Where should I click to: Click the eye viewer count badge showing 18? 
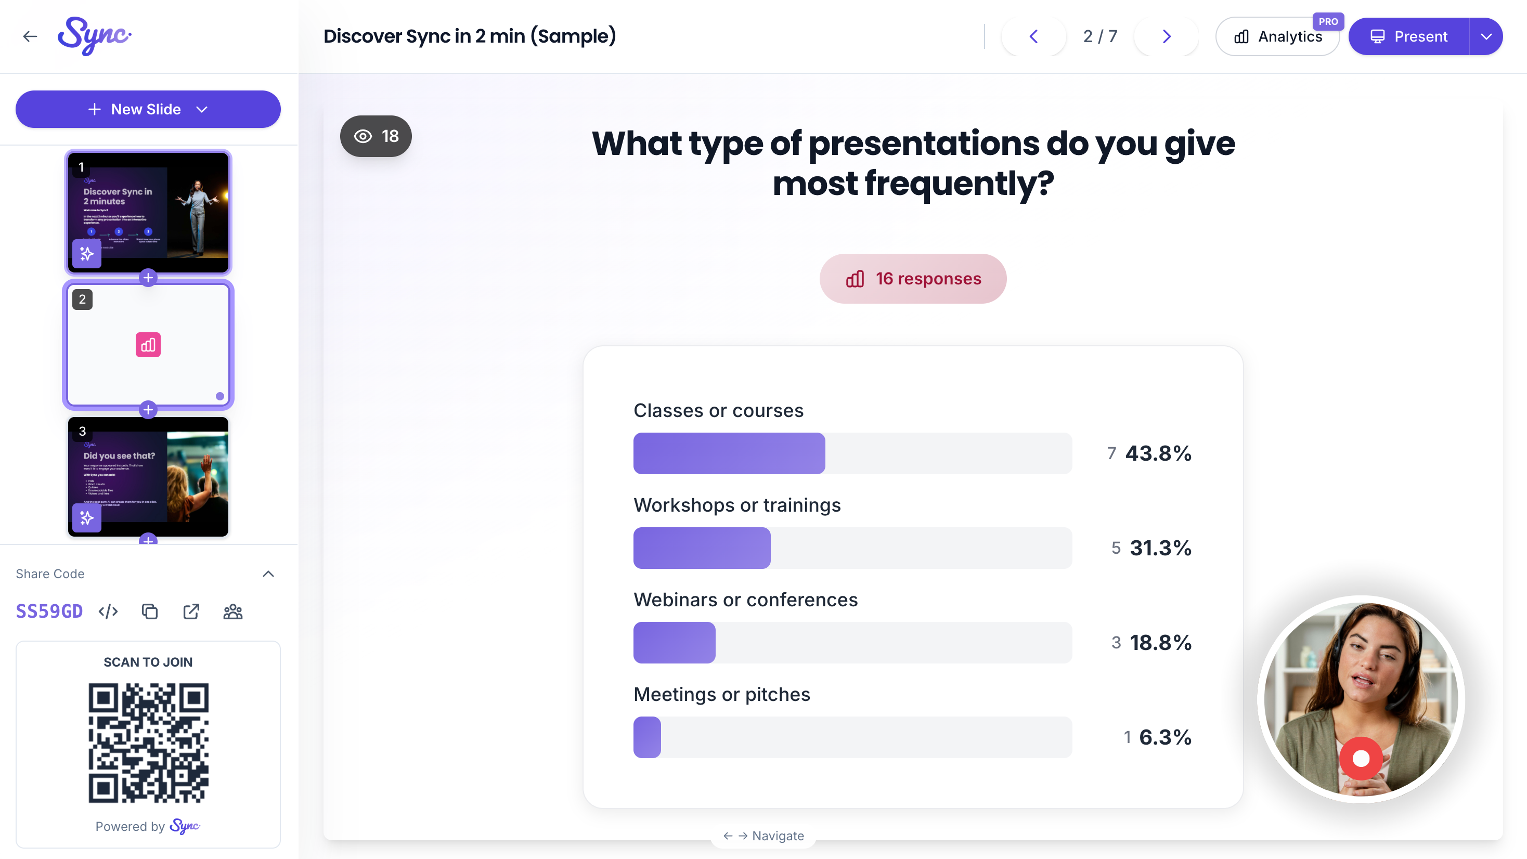click(x=375, y=136)
